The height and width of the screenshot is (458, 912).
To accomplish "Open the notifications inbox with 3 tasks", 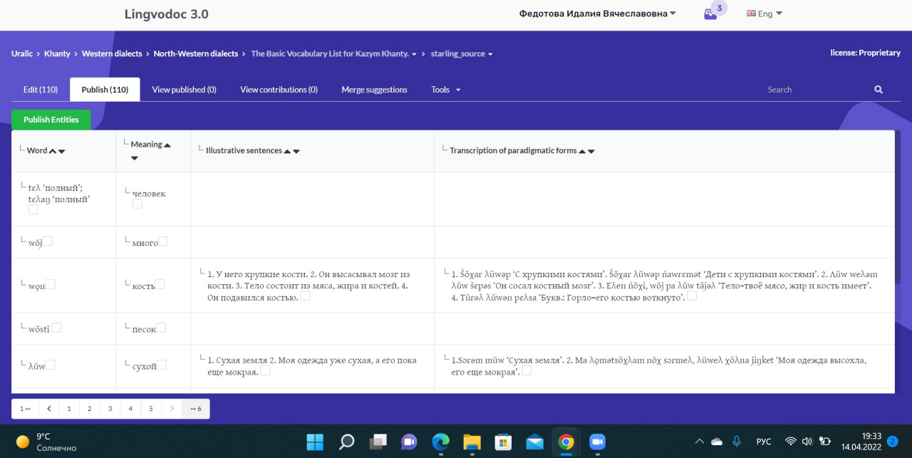I will [x=711, y=13].
